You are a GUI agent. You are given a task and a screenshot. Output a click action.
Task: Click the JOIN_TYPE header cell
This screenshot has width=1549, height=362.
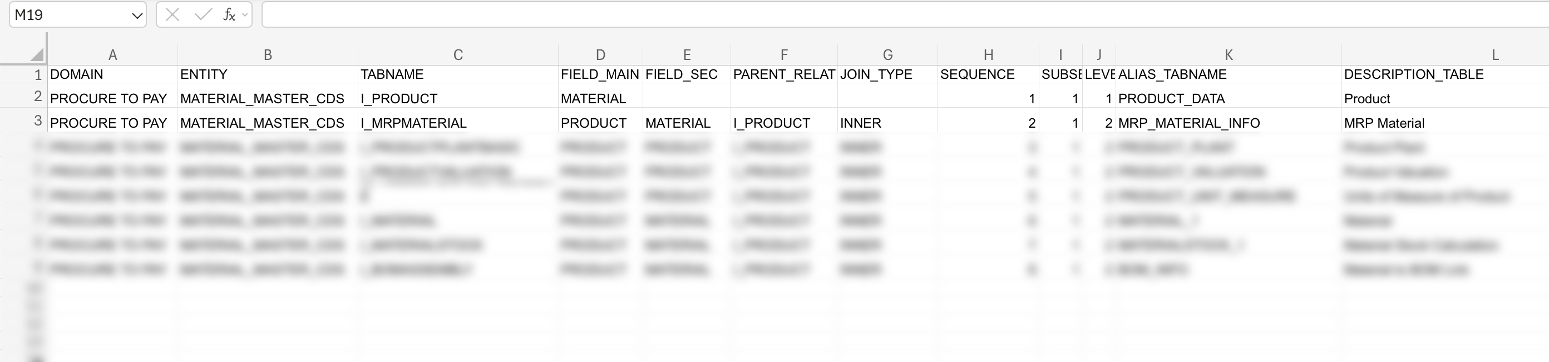pos(876,74)
